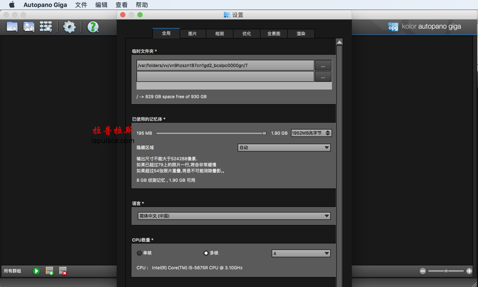This screenshot has height=287, width=478.
Task: Select the 多核 (multi-core) radio button
Action: coord(206,253)
